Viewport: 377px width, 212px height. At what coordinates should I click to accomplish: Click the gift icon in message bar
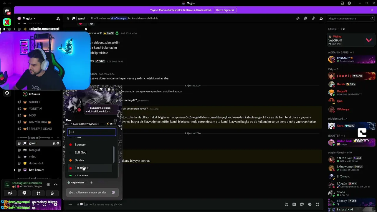[x=286, y=204]
